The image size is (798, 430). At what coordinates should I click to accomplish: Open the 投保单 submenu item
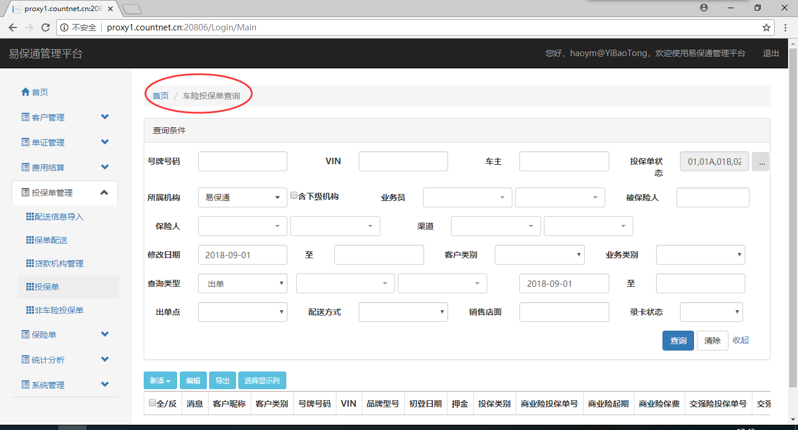click(47, 287)
